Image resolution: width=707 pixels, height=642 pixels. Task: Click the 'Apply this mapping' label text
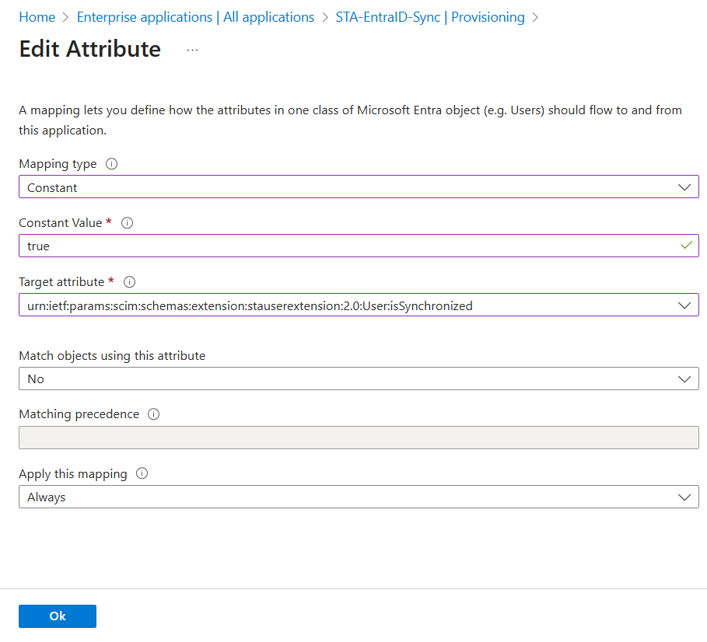(x=73, y=474)
